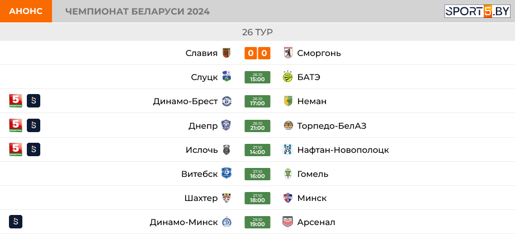The image size is (515, 234).
Task: Open Нафтан-Новополоцк team link
Action: pyautogui.click(x=343, y=150)
